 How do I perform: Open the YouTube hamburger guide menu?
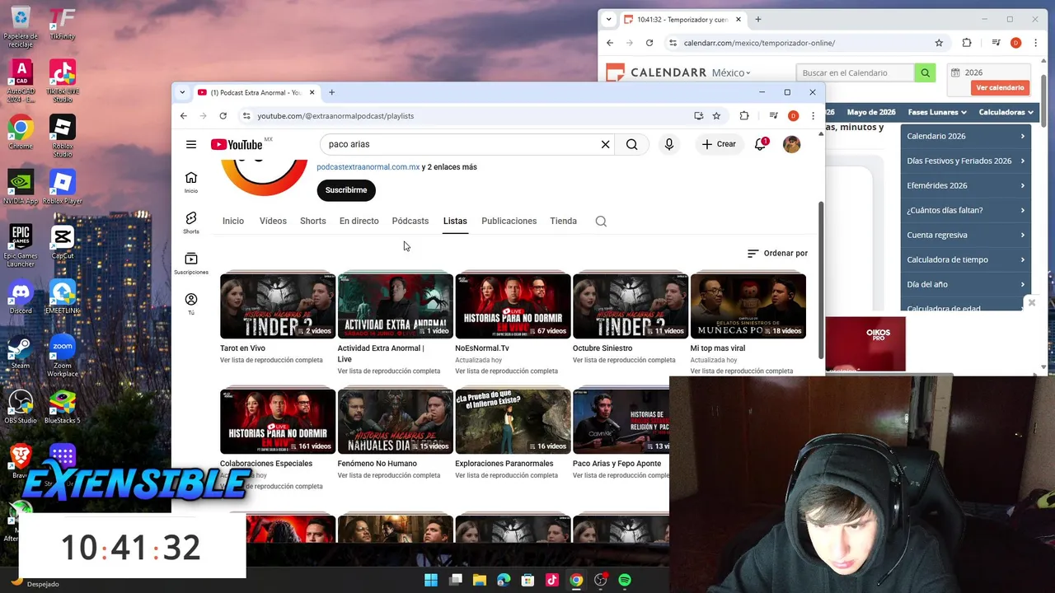pyautogui.click(x=191, y=144)
